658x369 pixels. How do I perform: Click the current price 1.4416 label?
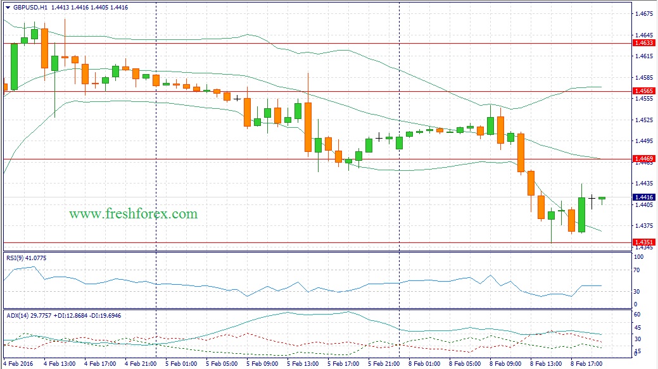tap(644, 197)
